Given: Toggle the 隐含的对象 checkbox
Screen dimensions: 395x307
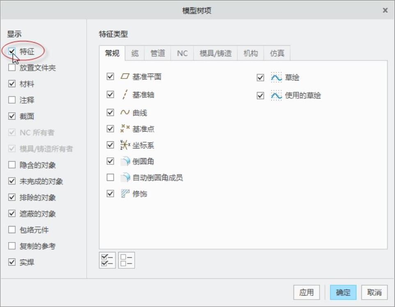Looking at the screenshot, I should [x=12, y=165].
